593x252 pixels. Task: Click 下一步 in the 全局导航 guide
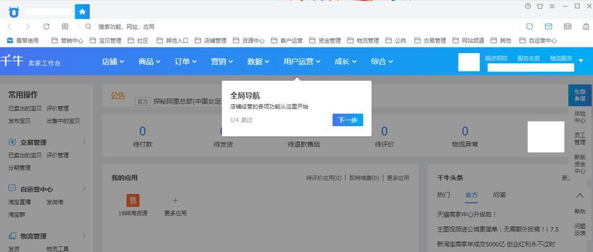click(x=348, y=120)
